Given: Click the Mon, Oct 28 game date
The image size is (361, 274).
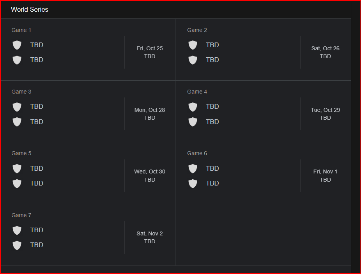Looking at the screenshot, I should (x=150, y=110).
